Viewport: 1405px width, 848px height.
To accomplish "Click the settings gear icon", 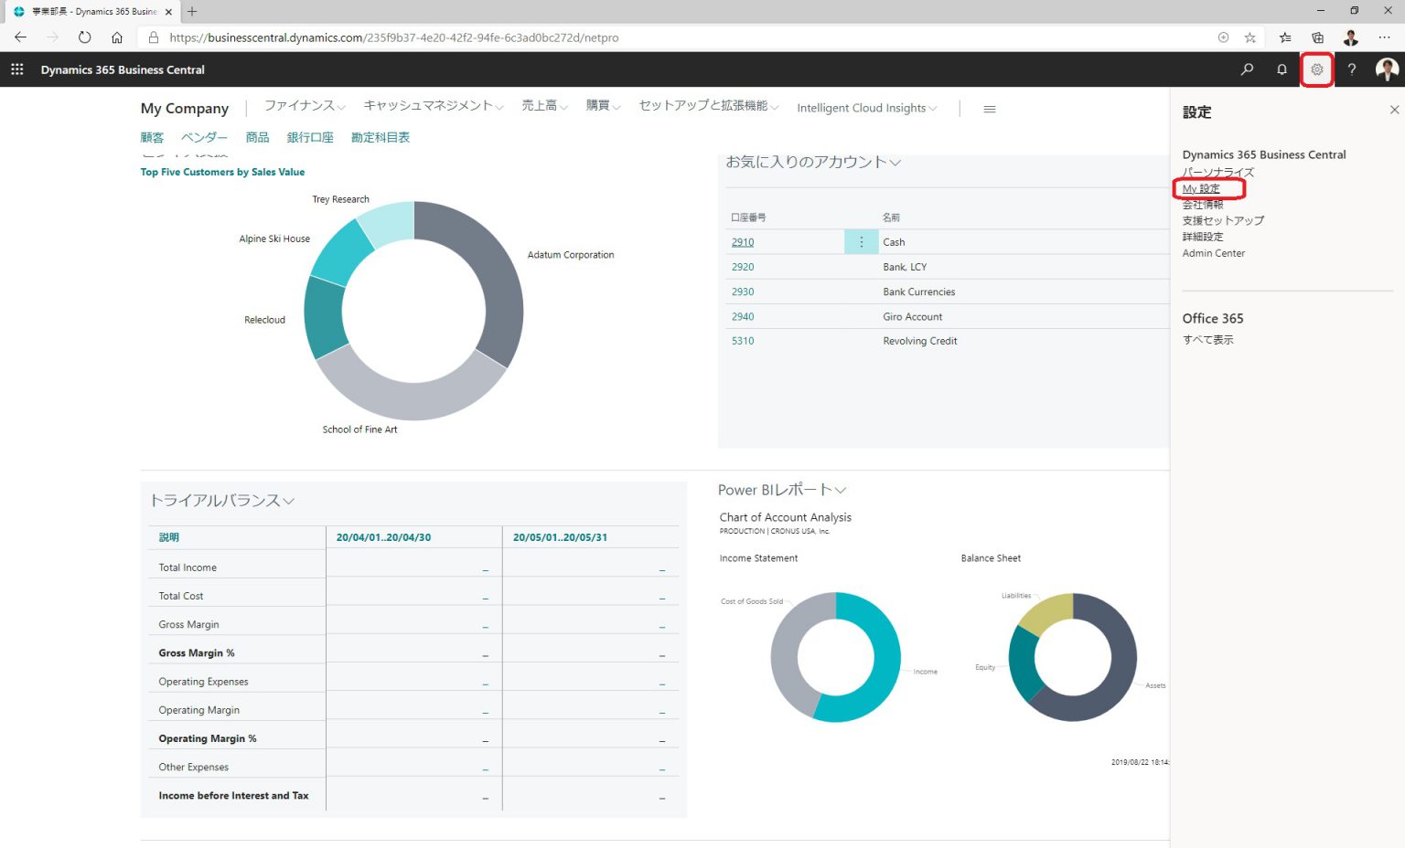I will [1317, 69].
